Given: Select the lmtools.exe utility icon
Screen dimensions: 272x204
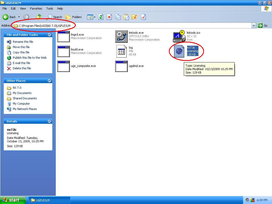Looking at the screenshot, I should (121, 36).
